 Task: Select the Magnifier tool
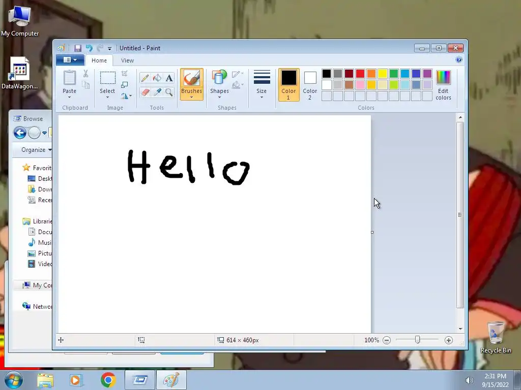coord(169,92)
